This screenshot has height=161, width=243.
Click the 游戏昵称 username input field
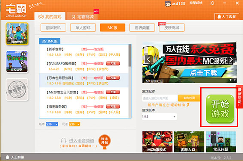[159, 98]
